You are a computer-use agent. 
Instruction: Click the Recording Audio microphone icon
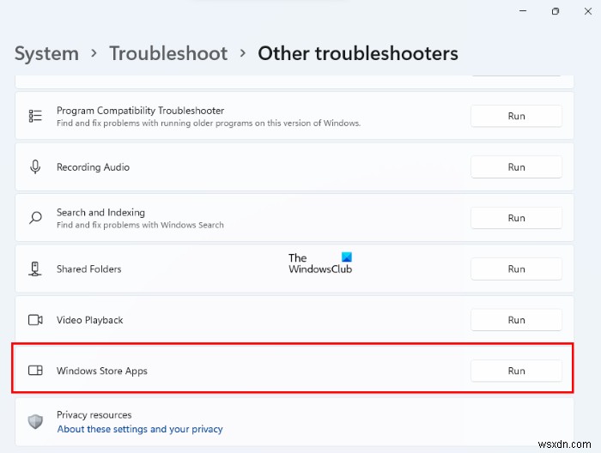click(x=35, y=167)
